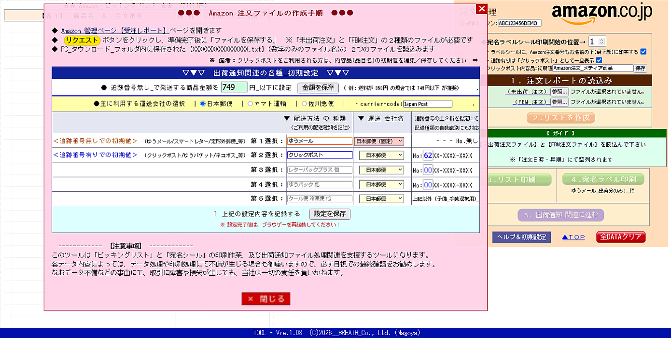
Task: Click the 出荷通知関連の各種_初期設定 blue header
Action: click(266, 73)
